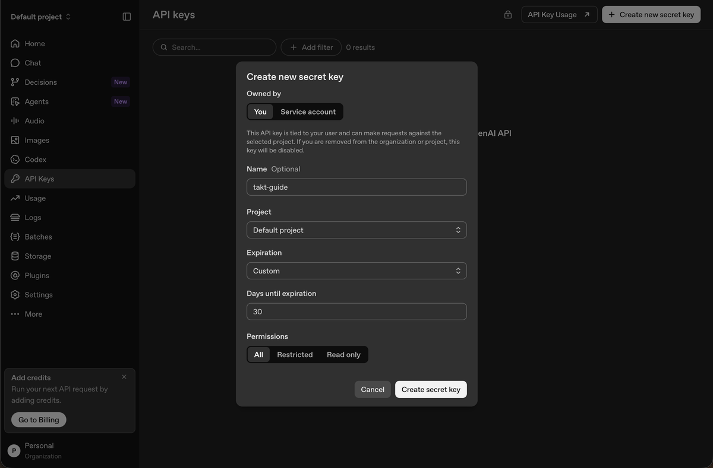Click the Agents icon in sidebar
713x468 pixels.
click(15, 101)
